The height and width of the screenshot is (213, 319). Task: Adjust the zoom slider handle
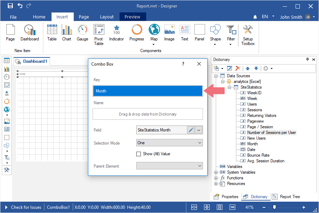click(x=274, y=207)
